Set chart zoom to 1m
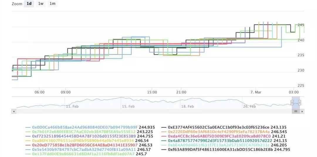Viewport: 317px width, 157px height. [53, 4]
